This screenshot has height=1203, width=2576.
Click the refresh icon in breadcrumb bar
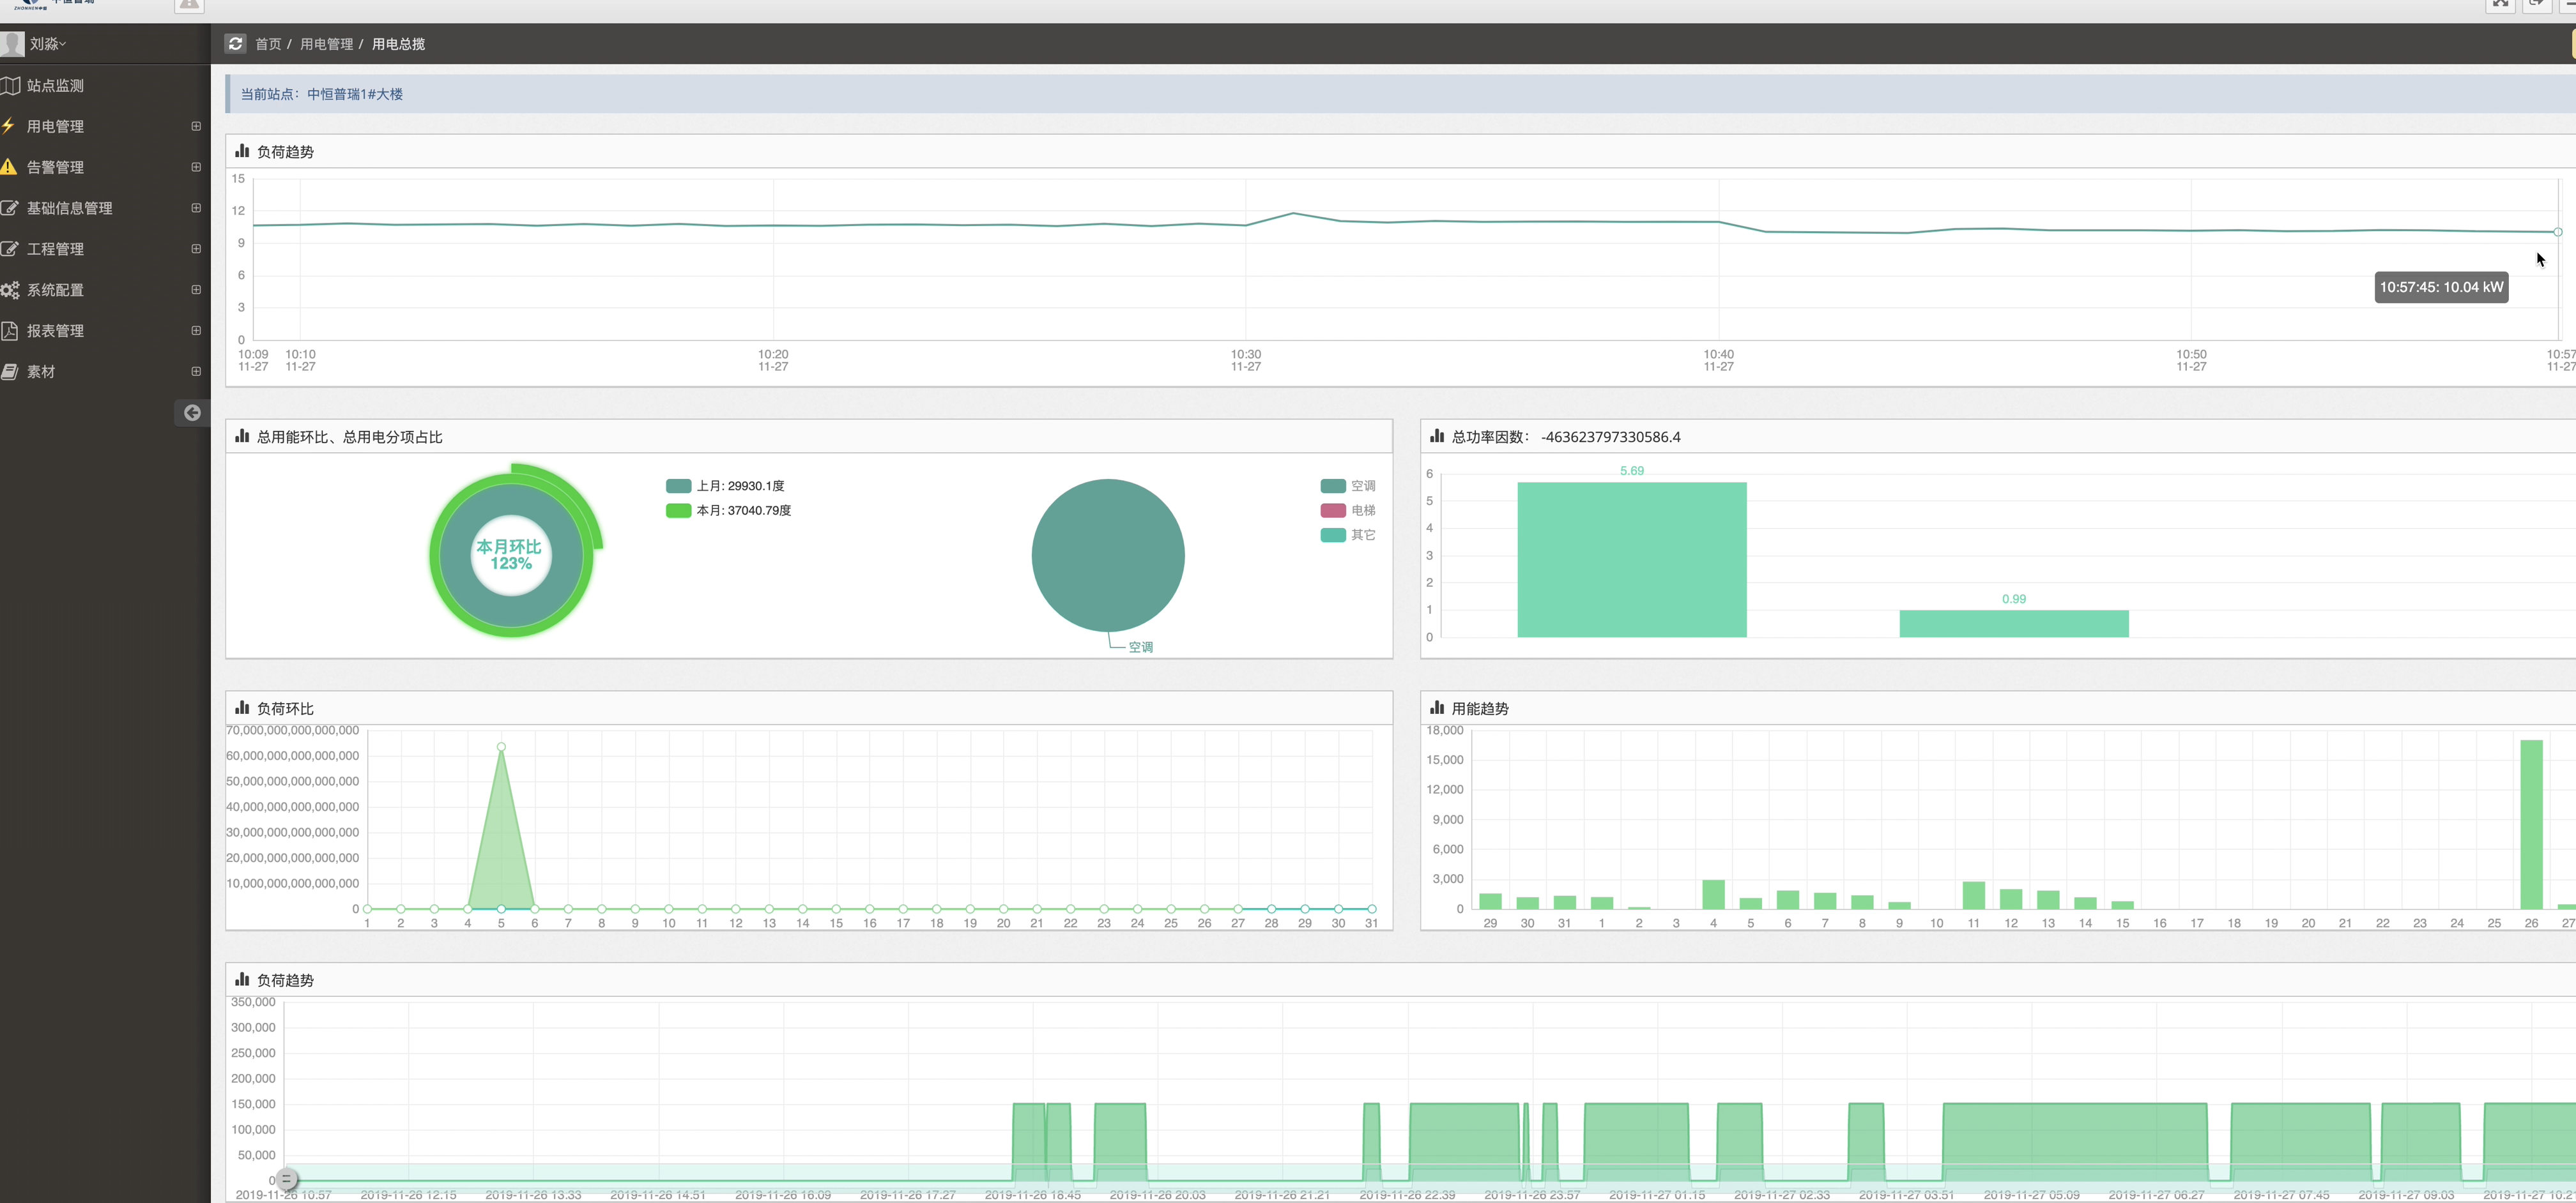235,44
